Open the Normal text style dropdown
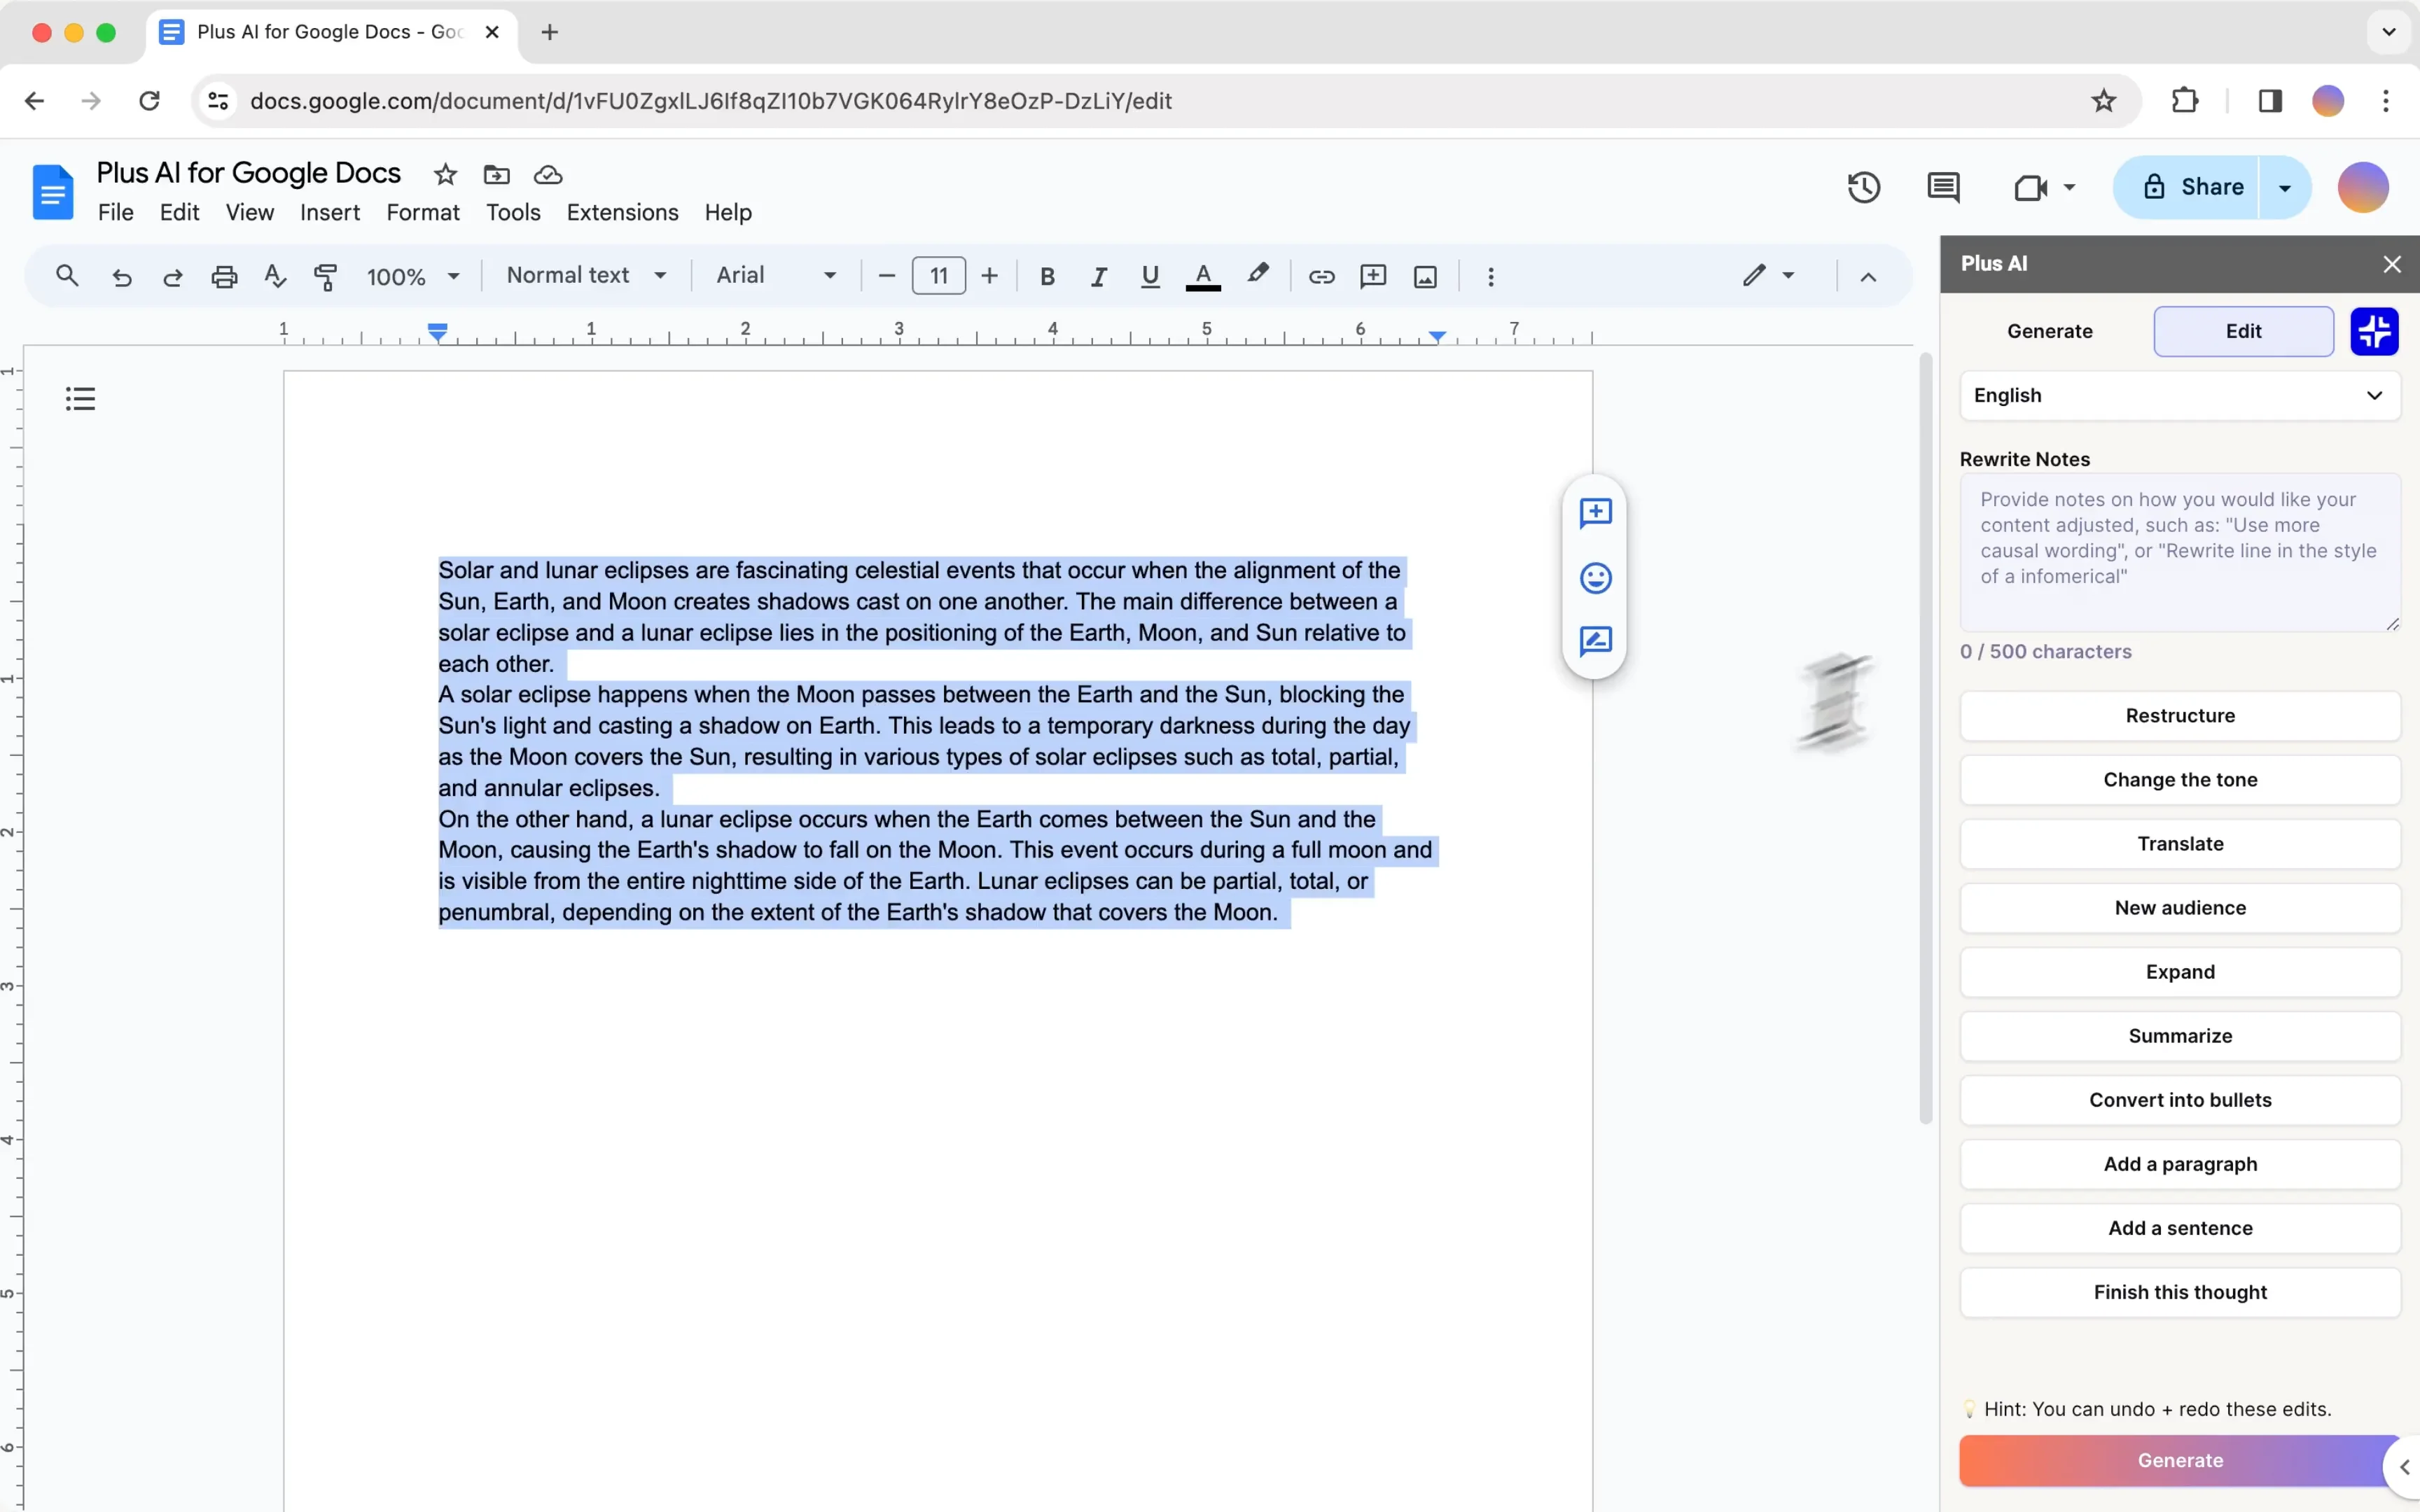This screenshot has width=2420, height=1512. (x=586, y=275)
